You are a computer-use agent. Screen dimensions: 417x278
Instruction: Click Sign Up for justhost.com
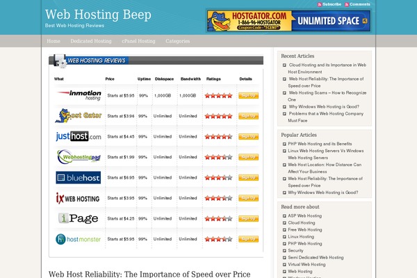[248, 136]
